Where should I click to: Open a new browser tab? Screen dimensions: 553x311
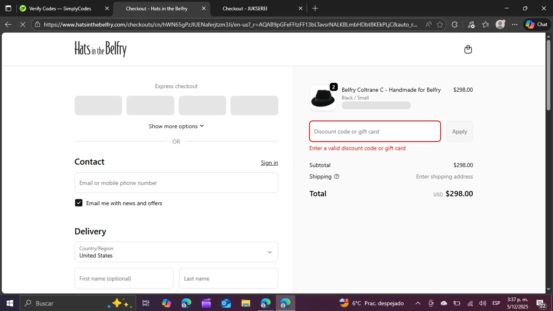pos(315,8)
